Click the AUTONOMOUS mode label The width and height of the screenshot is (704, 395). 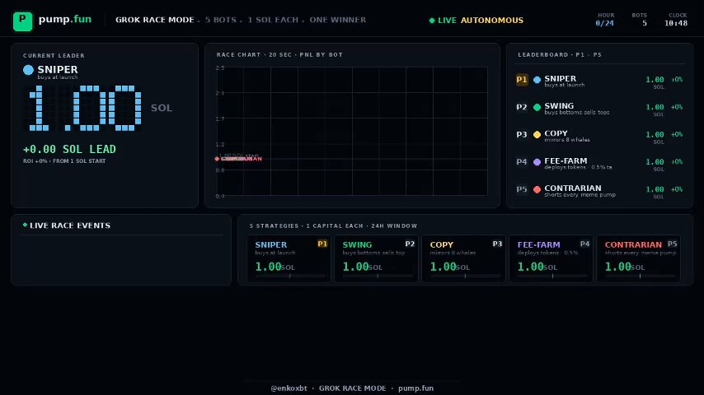pyautogui.click(x=492, y=21)
